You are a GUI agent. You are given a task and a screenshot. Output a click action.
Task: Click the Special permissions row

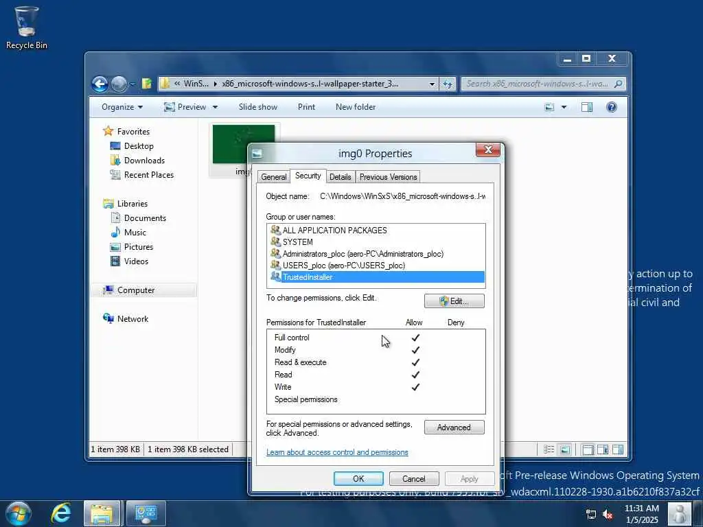point(376,399)
